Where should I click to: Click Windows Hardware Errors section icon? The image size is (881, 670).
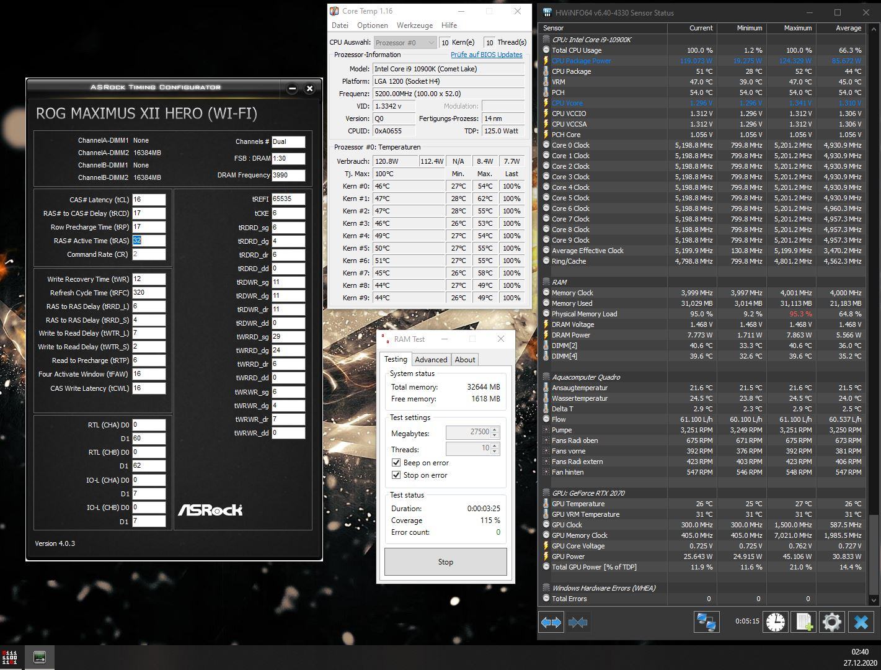(x=546, y=588)
